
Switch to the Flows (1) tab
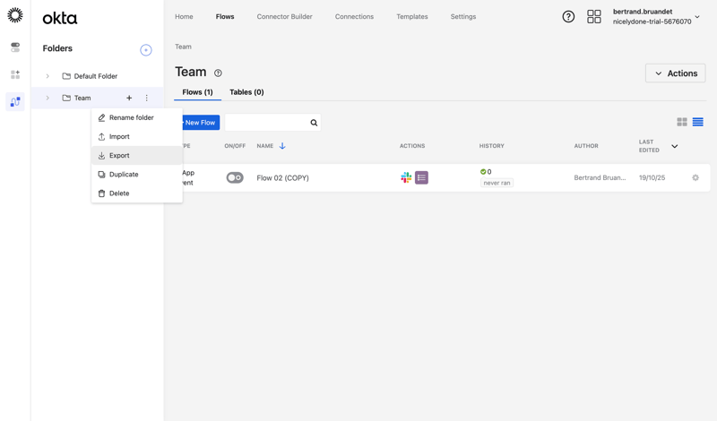click(x=197, y=92)
